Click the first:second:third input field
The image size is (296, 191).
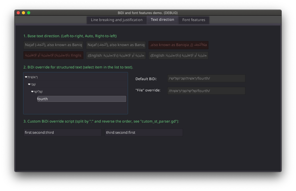tap(62, 132)
